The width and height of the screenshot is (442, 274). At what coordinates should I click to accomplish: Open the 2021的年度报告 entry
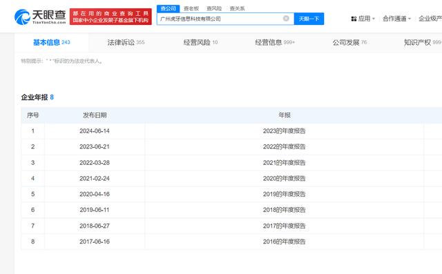(284, 163)
